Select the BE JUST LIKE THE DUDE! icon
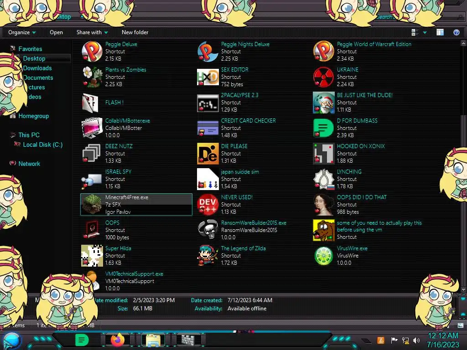The image size is (467, 350). 323,103
